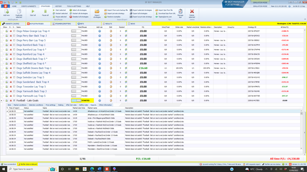Click Restore examples
The image size is (307, 172).
(x=112, y=17)
